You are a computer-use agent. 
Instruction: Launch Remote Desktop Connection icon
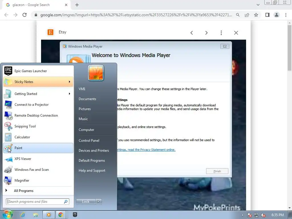tap(8, 115)
